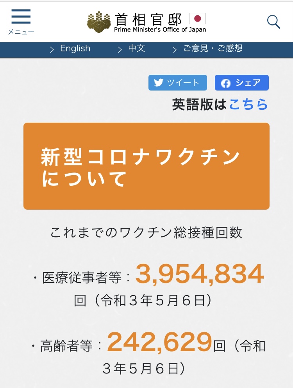This screenshot has height=388, width=293.
Task: Click the 3,954,834 vaccination count
Action: (200, 274)
